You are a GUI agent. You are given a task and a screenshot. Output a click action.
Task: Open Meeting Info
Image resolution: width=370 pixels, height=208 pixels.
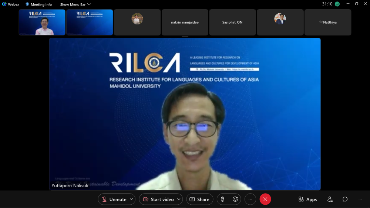tap(38, 4)
